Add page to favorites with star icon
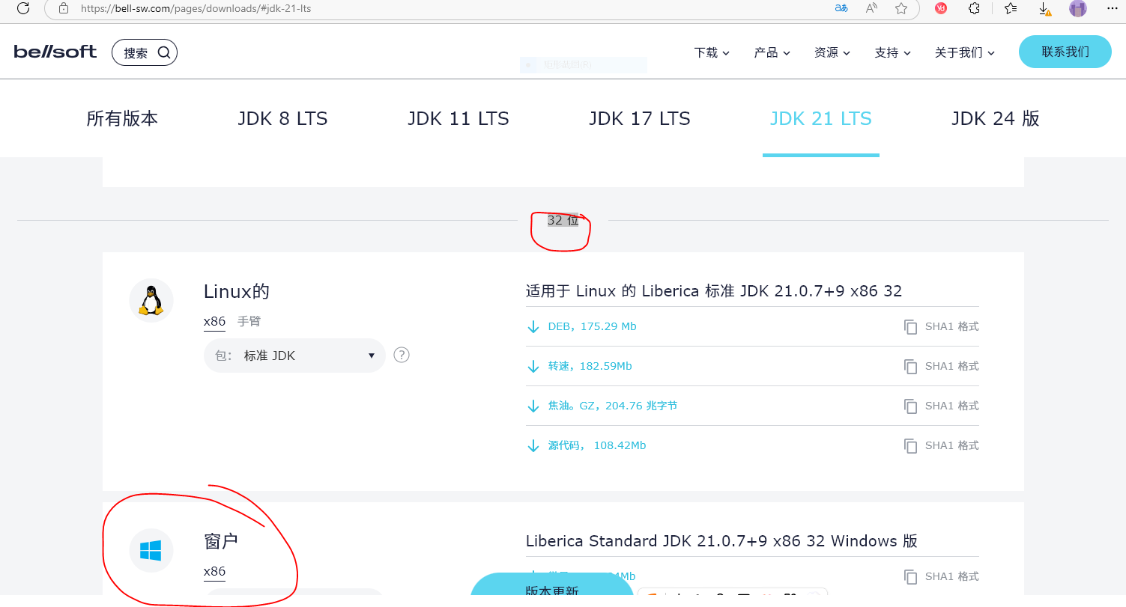 [901, 8]
